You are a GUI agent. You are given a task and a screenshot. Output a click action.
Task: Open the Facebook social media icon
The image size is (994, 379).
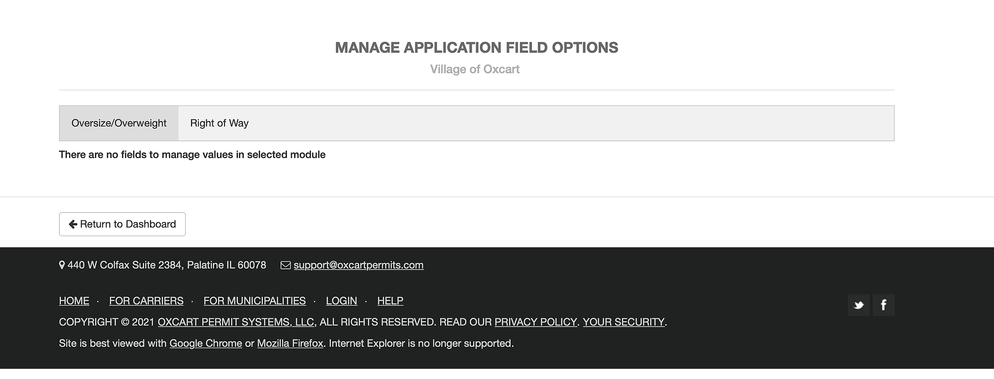(883, 305)
